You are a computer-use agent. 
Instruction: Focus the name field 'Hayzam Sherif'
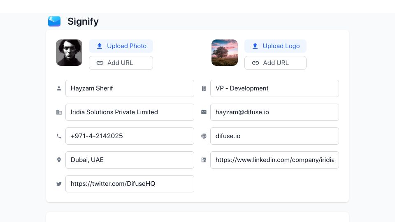coord(130,88)
